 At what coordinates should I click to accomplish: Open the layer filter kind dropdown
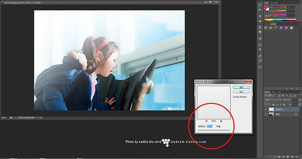click(270, 96)
